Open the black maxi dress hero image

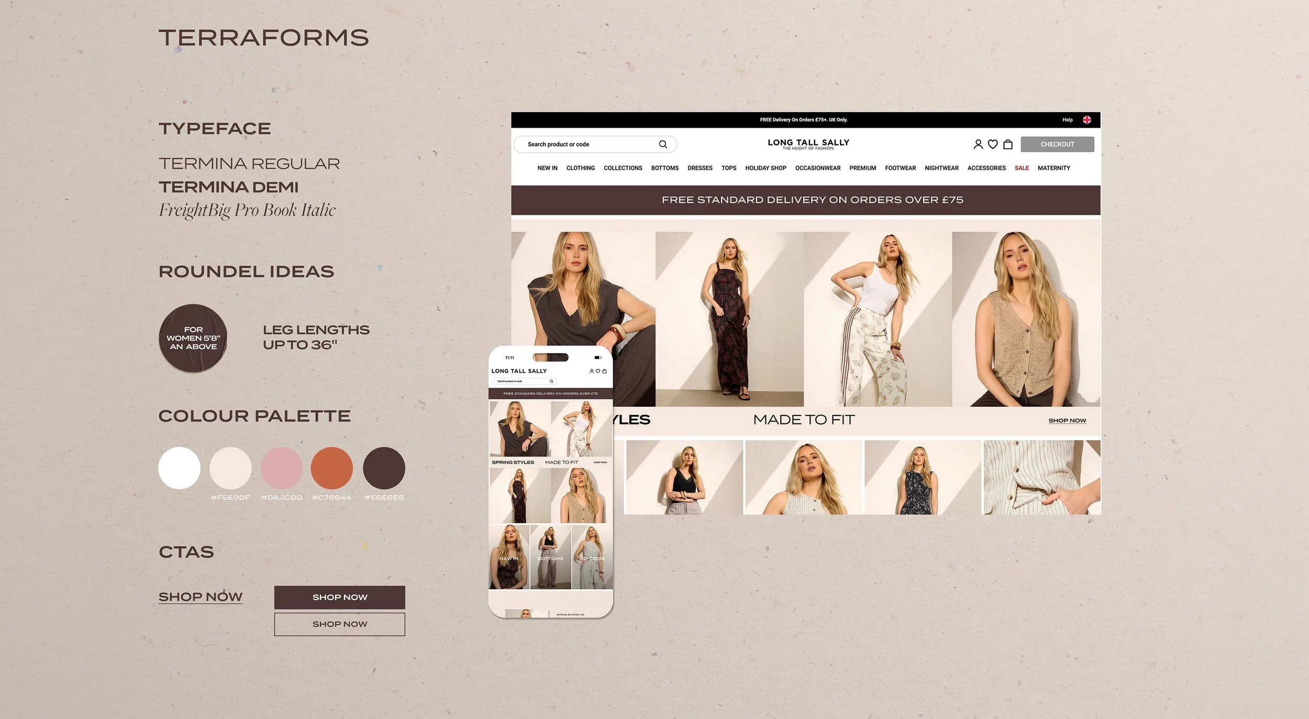pos(729,319)
